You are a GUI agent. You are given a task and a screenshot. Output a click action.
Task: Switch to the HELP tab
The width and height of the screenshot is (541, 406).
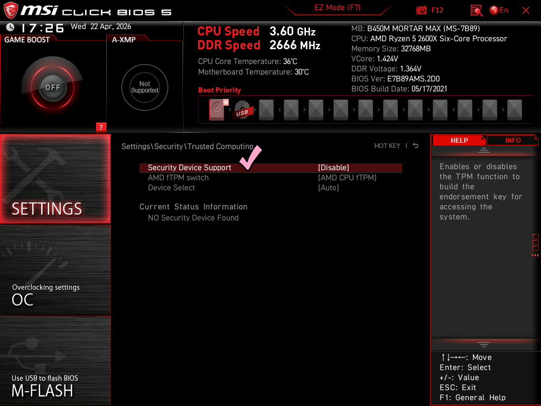[459, 140]
